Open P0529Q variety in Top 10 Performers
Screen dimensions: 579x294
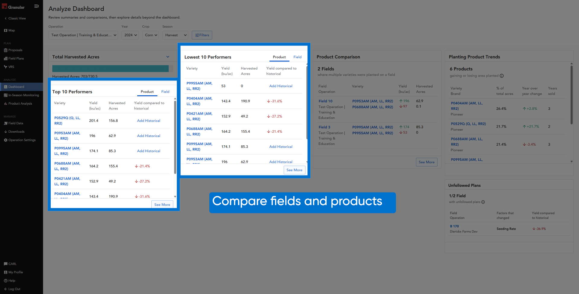[67, 121]
